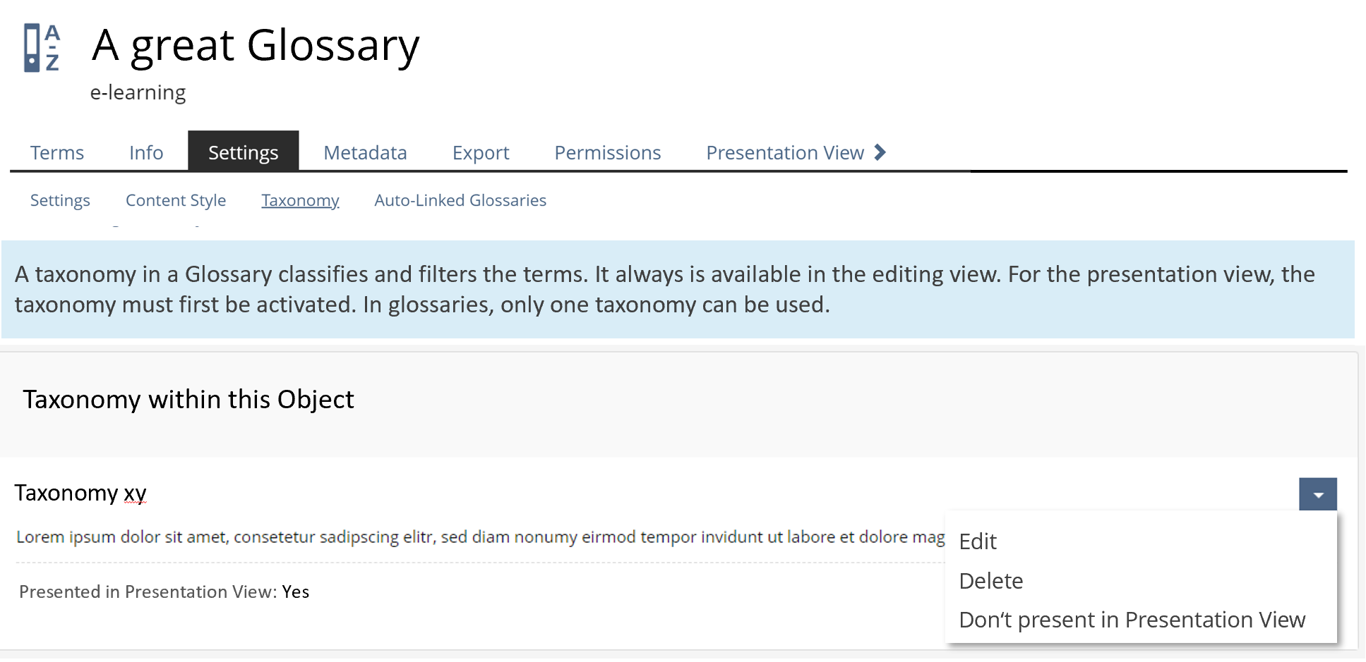Click the Taxonomy within this Object header
The image size is (1366, 662).
188,400
